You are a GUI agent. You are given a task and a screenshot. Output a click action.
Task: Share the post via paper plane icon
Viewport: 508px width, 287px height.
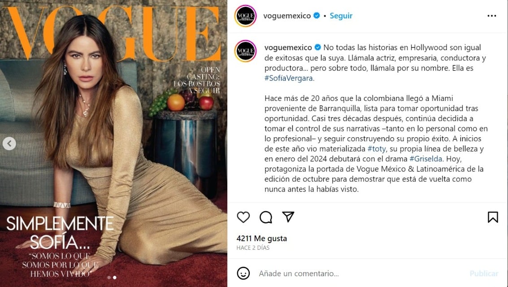click(x=288, y=217)
